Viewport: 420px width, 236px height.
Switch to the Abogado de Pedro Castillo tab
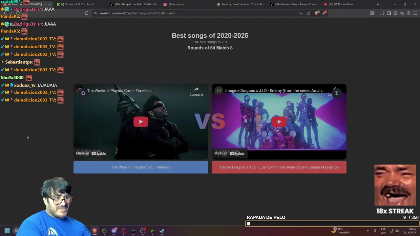tap(134, 4)
